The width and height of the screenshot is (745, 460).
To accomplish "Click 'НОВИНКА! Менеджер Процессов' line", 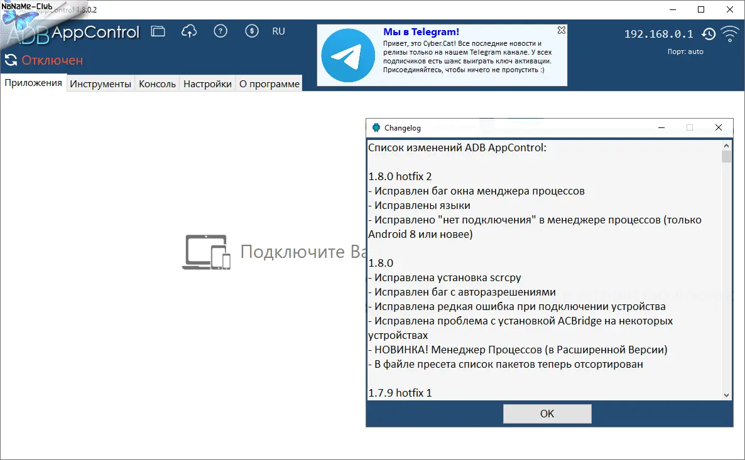I will (x=518, y=350).
